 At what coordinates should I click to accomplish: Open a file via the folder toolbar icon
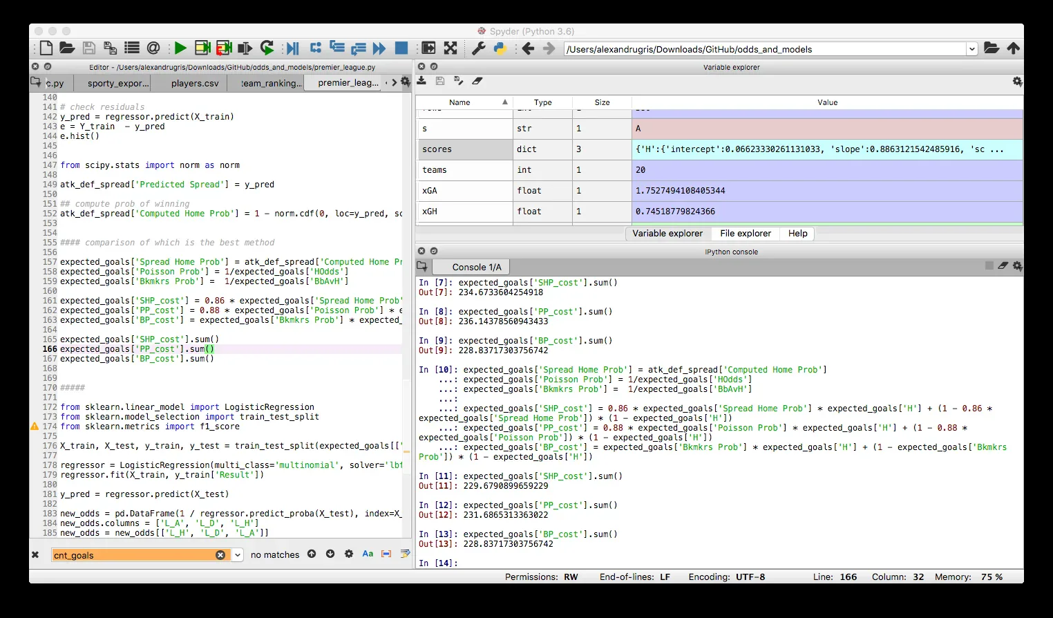pyautogui.click(x=67, y=48)
